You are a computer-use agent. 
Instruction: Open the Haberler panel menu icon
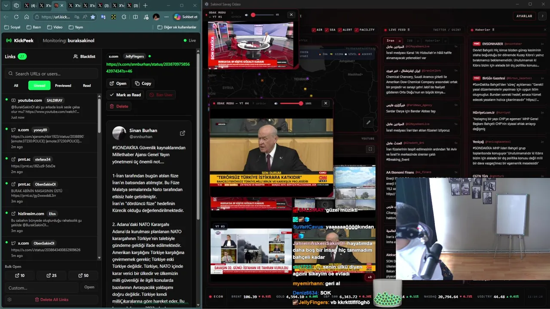tap(493, 30)
